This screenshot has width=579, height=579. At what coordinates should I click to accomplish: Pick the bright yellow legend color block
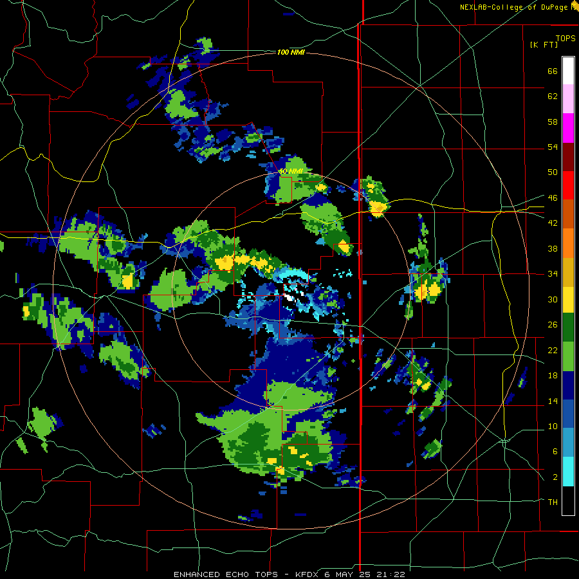(x=568, y=300)
